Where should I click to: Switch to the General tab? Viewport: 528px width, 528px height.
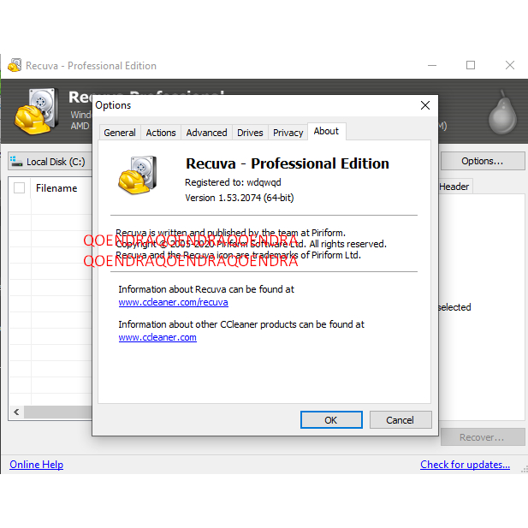click(120, 133)
